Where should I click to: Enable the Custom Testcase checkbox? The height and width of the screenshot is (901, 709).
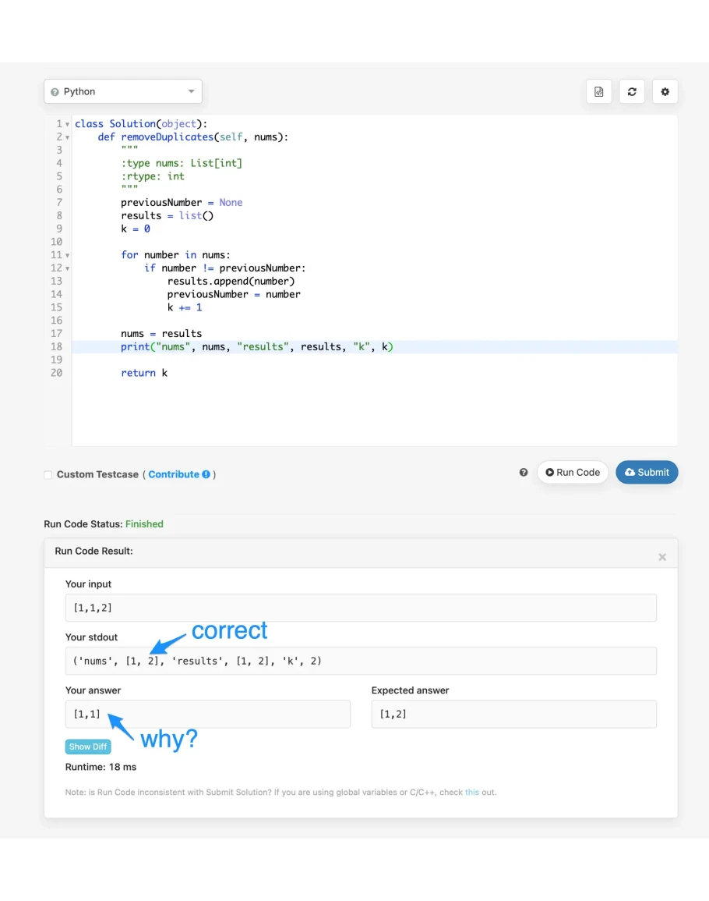click(48, 475)
